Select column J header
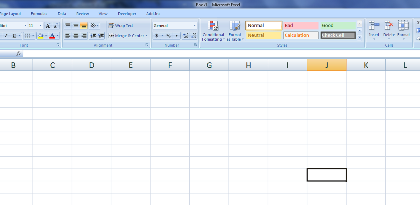This screenshot has height=205, width=420. tap(327, 65)
